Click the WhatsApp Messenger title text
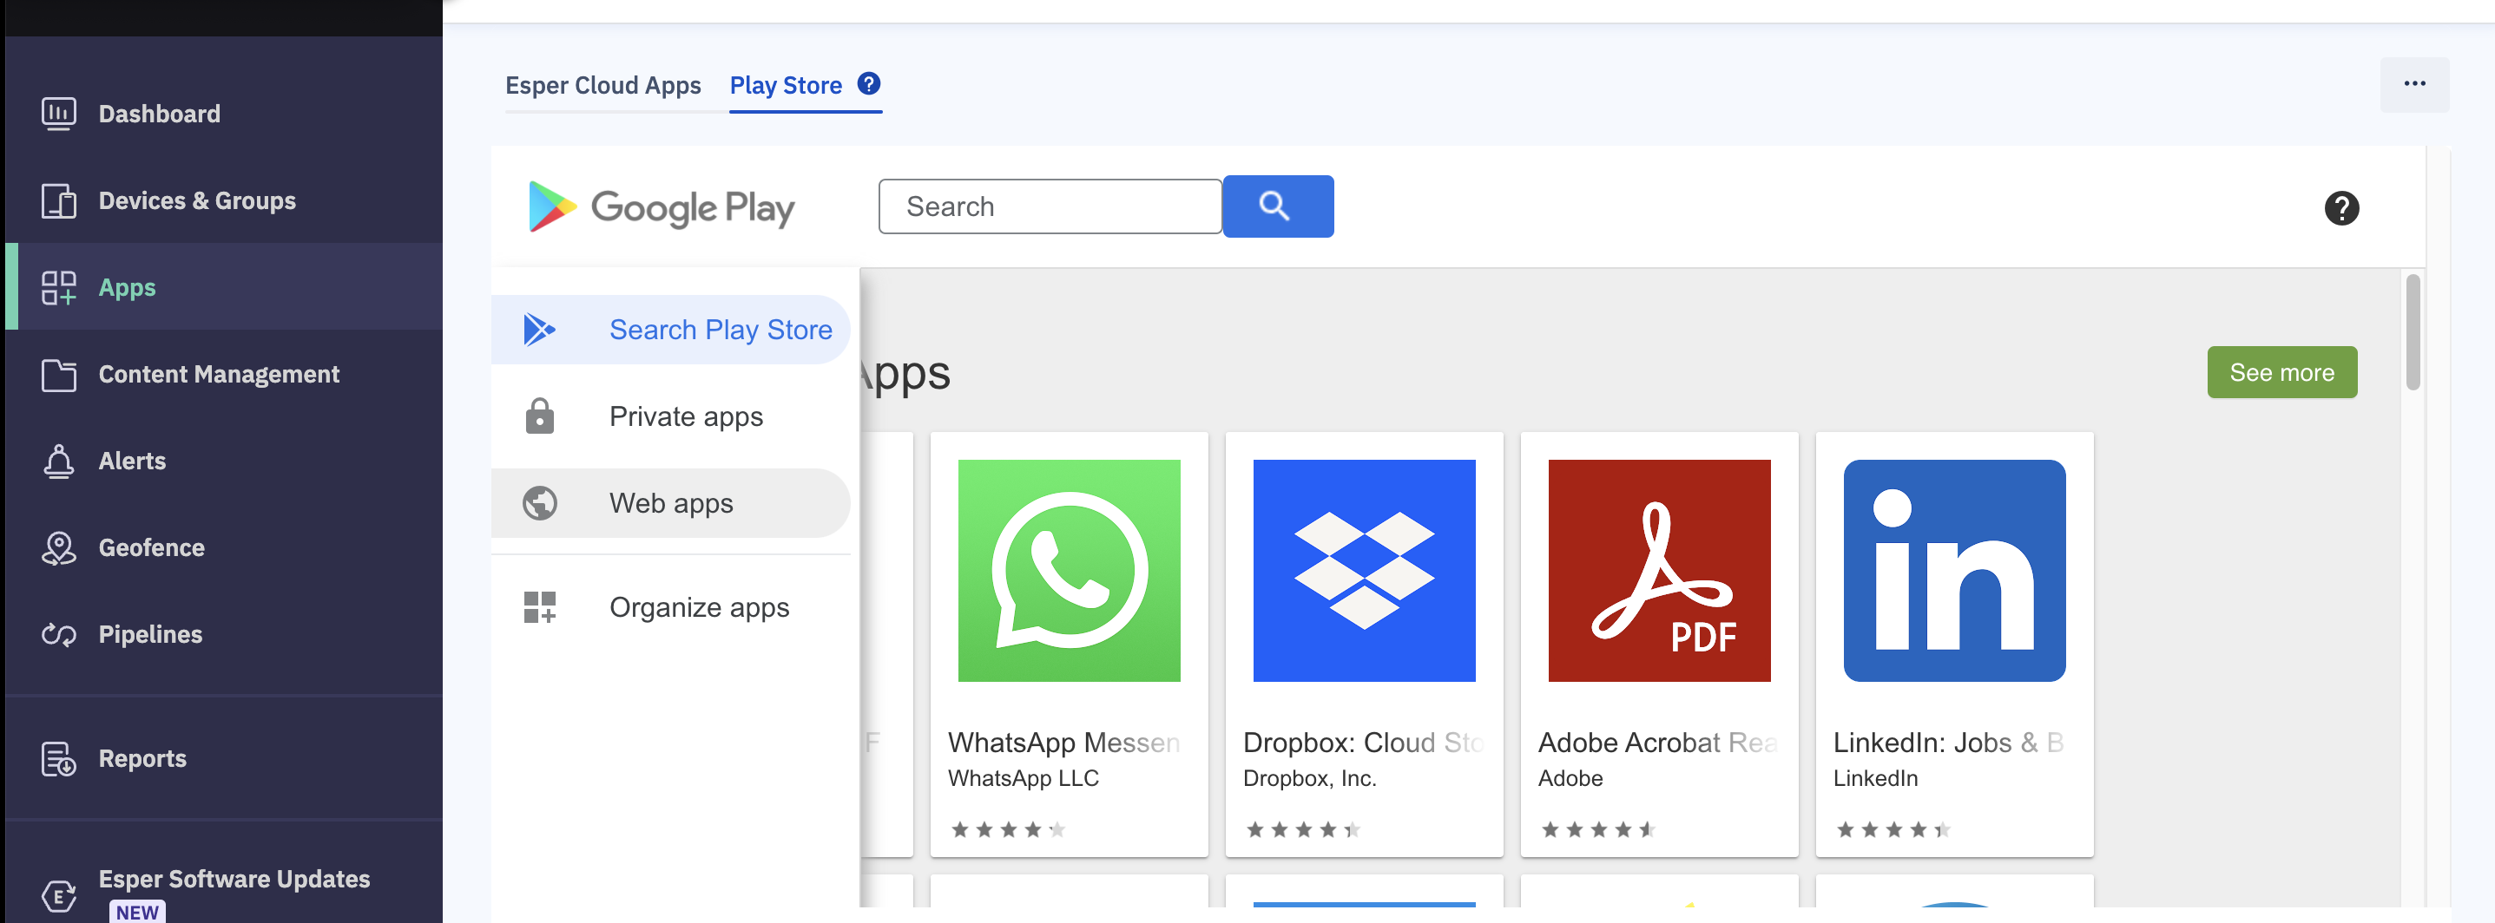Viewport: 2495px width, 923px height. point(1063,742)
